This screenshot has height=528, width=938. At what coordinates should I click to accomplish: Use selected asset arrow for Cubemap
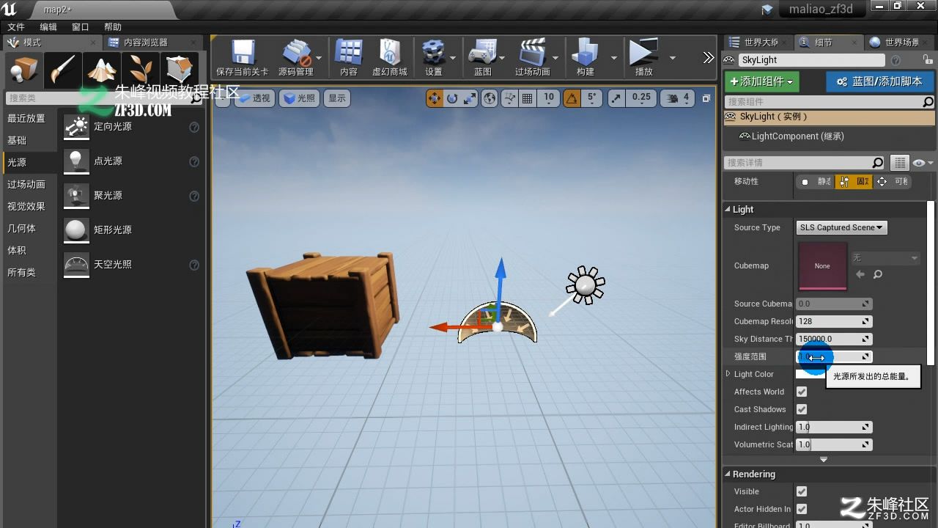tap(860, 274)
